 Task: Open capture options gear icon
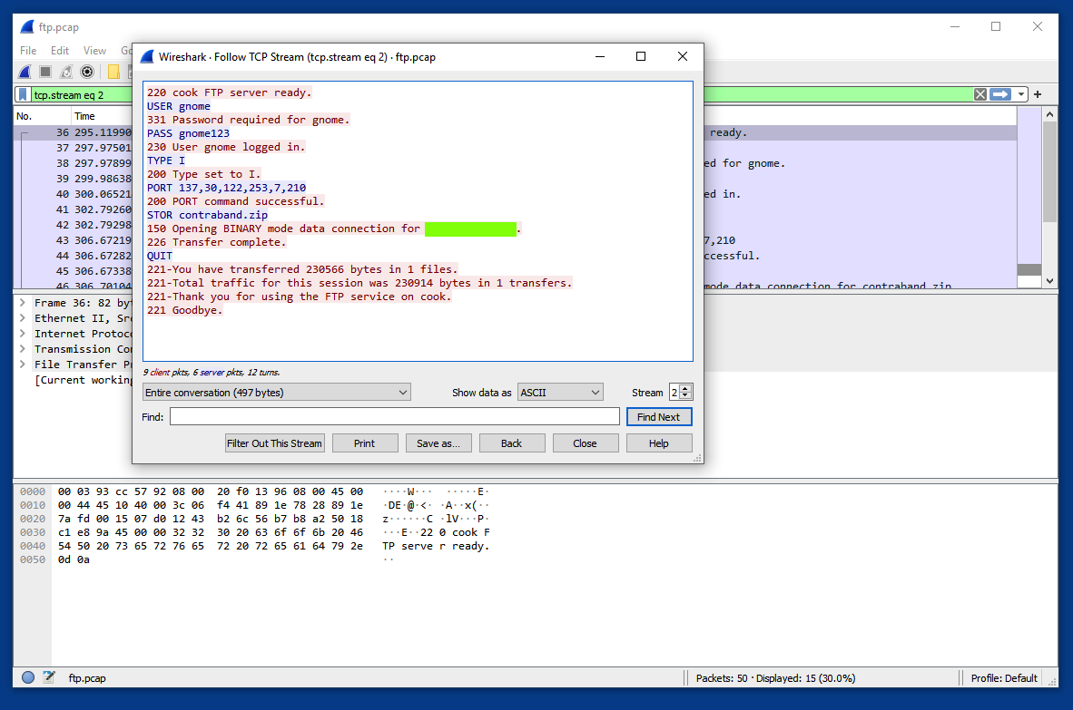[88, 72]
